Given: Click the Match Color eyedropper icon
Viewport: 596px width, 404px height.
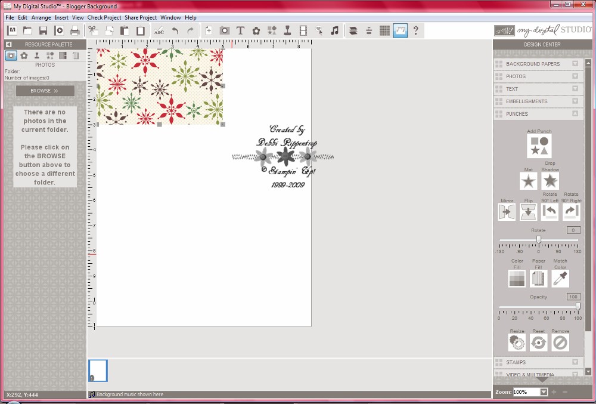Looking at the screenshot, I should 560,279.
